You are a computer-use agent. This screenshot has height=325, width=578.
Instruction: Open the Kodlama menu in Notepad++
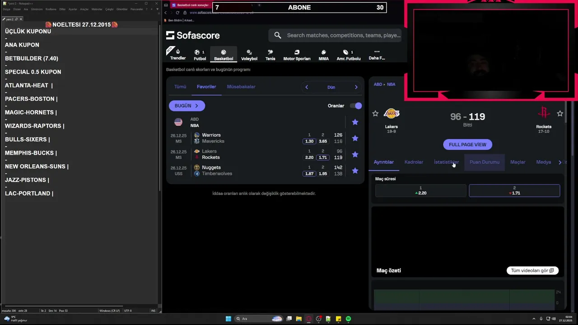51,9
